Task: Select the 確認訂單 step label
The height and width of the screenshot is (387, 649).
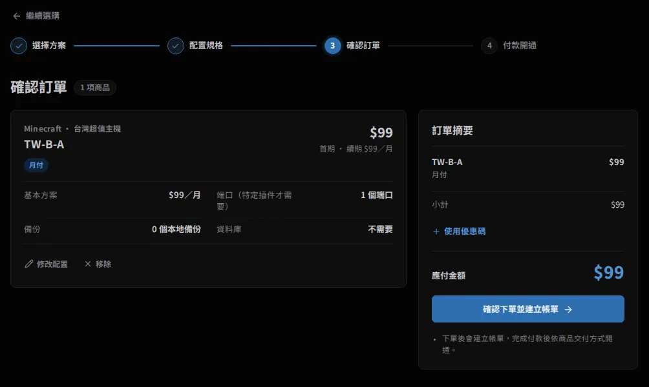Action: (x=363, y=45)
